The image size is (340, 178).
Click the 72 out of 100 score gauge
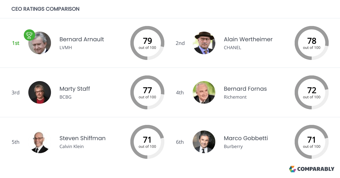point(312,92)
